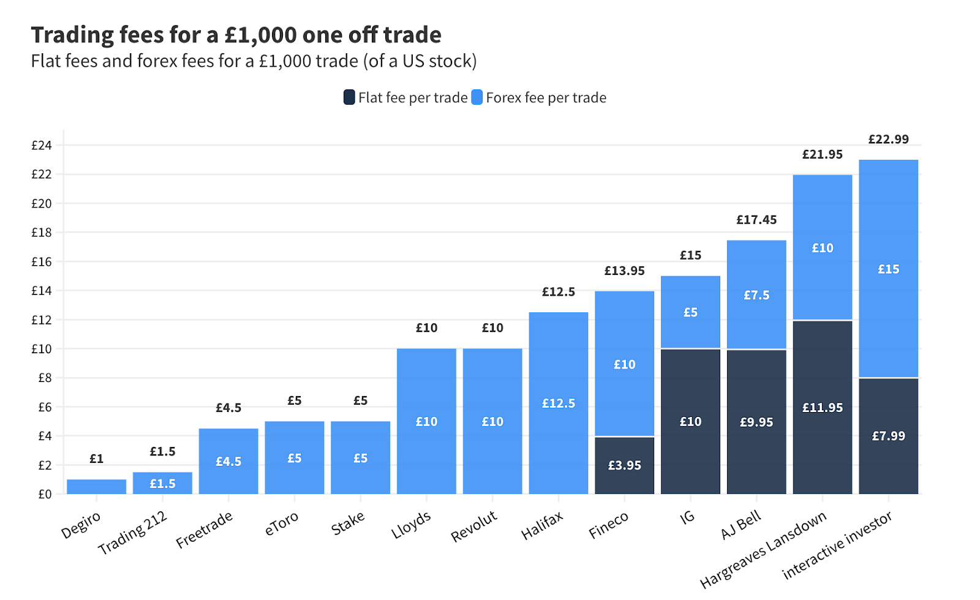Select IG's £10 flat fee segment

tap(691, 421)
